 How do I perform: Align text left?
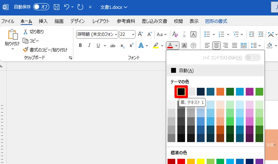(207, 46)
